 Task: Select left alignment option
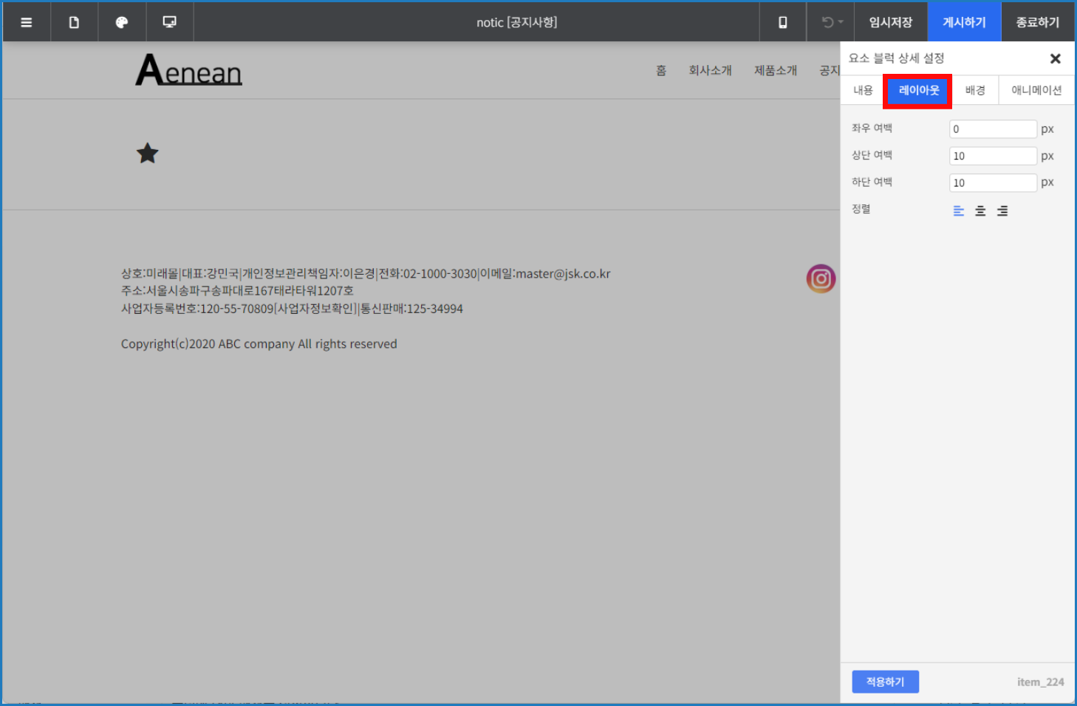coord(958,211)
